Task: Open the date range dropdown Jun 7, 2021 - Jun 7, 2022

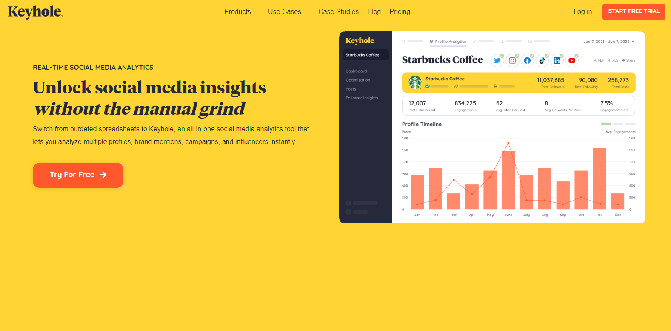Action: 609,42
